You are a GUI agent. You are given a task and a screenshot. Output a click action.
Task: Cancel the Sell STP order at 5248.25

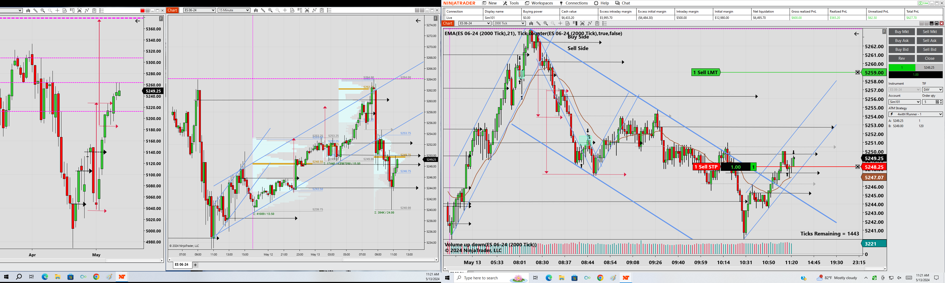pos(857,167)
